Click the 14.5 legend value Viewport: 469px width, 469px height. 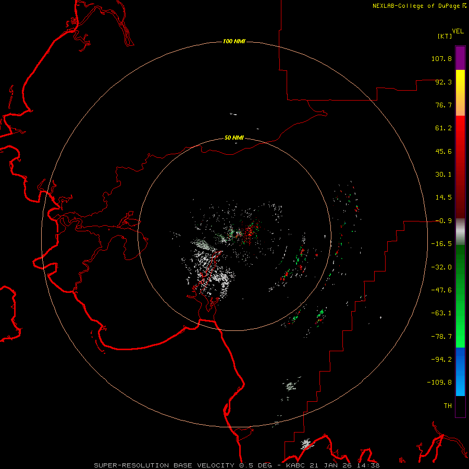443,198
